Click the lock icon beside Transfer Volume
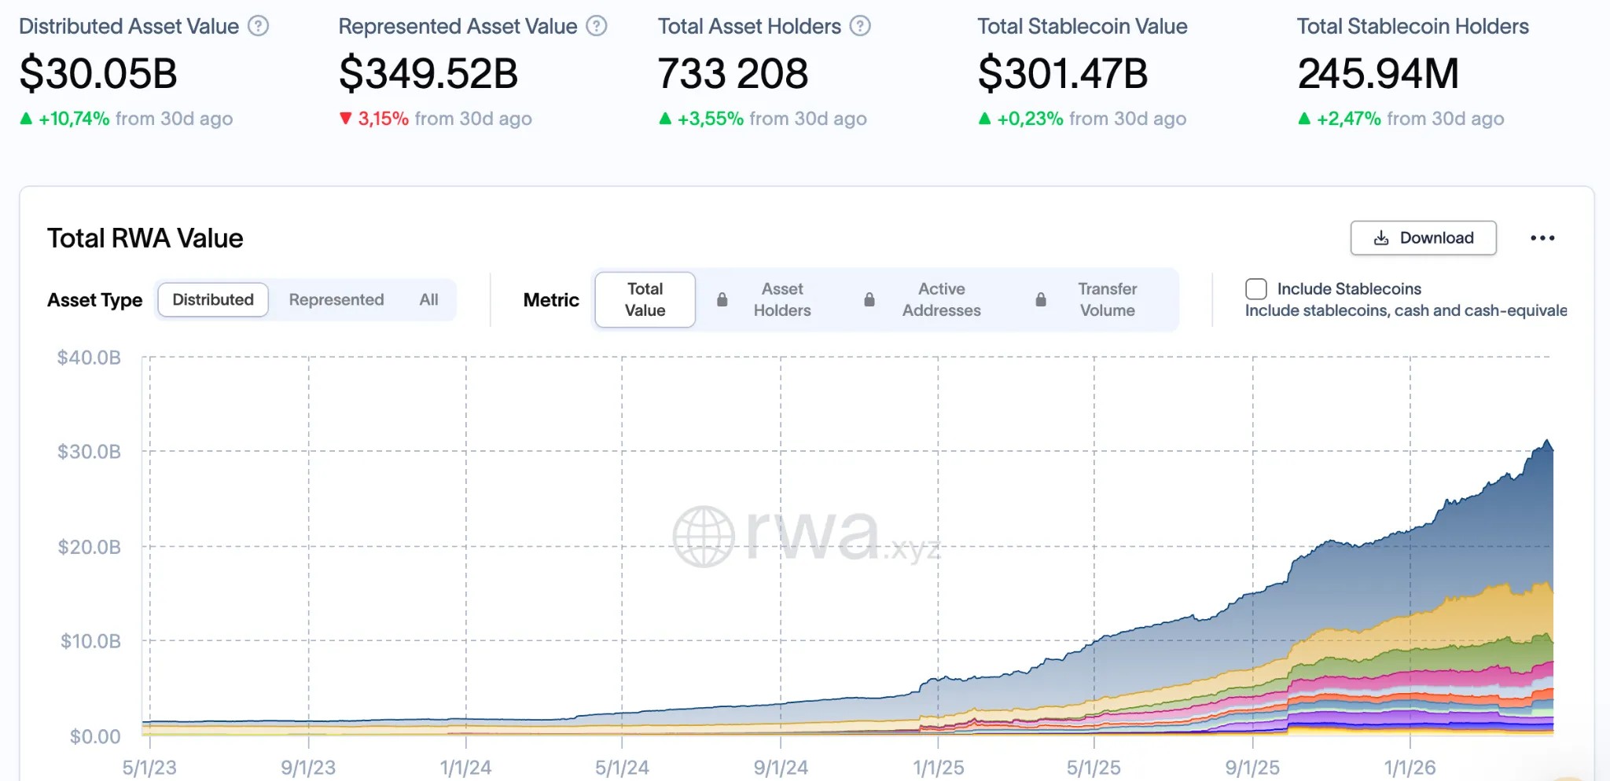Screen dimensions: 1610x781 click(1040, 299)
